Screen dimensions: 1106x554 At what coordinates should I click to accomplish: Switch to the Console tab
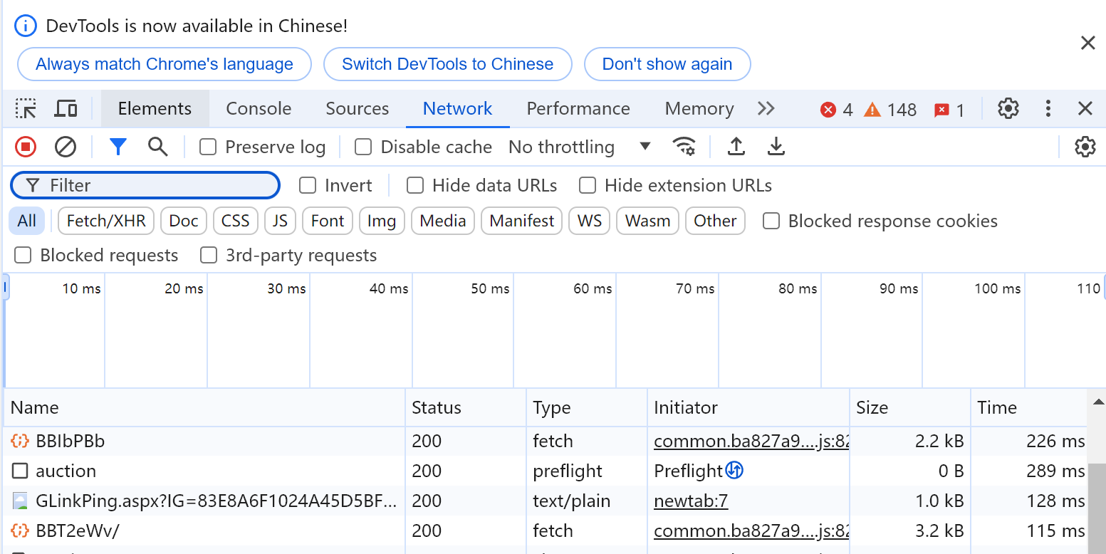click(259, 109)
